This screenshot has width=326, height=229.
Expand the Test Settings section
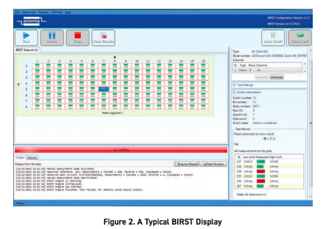tap(234, 85)
